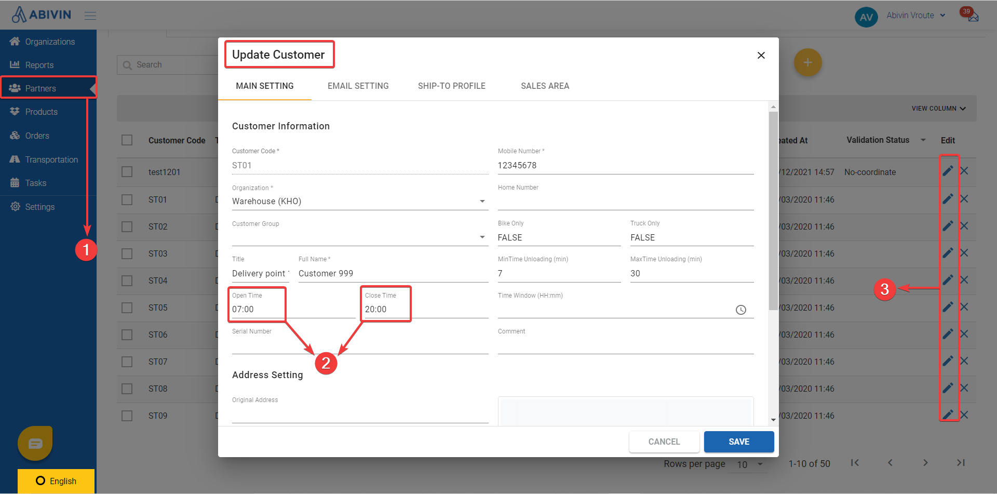The image size is (997, 494).
Task: Go to the next page of results
Action: [925, 463]
